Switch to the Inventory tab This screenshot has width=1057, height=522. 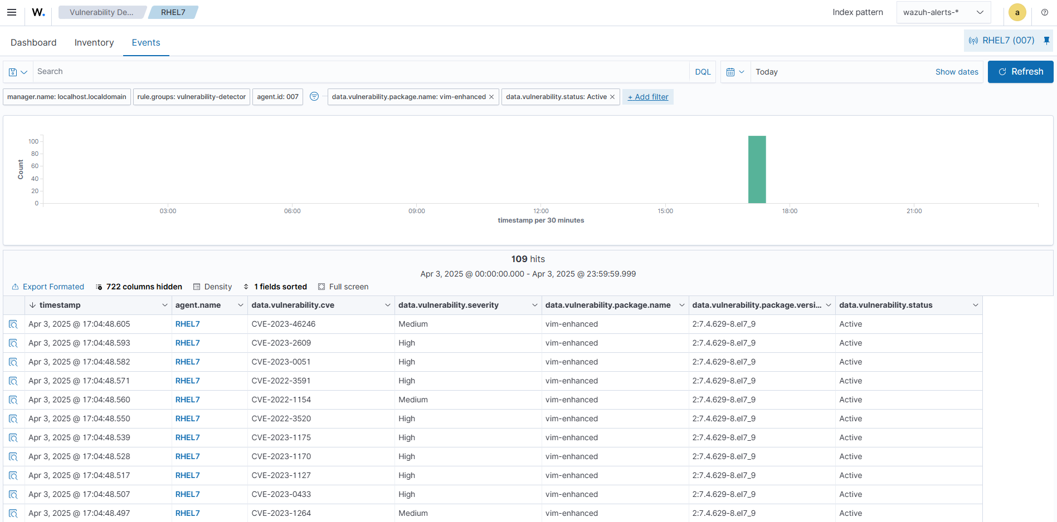94,43
